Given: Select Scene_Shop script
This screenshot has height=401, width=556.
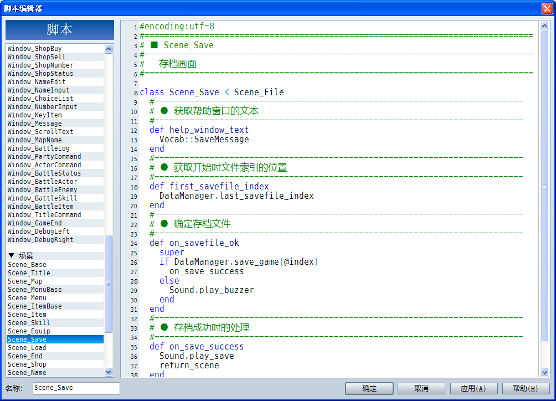Looking at the screenshot, I should 55,364.
